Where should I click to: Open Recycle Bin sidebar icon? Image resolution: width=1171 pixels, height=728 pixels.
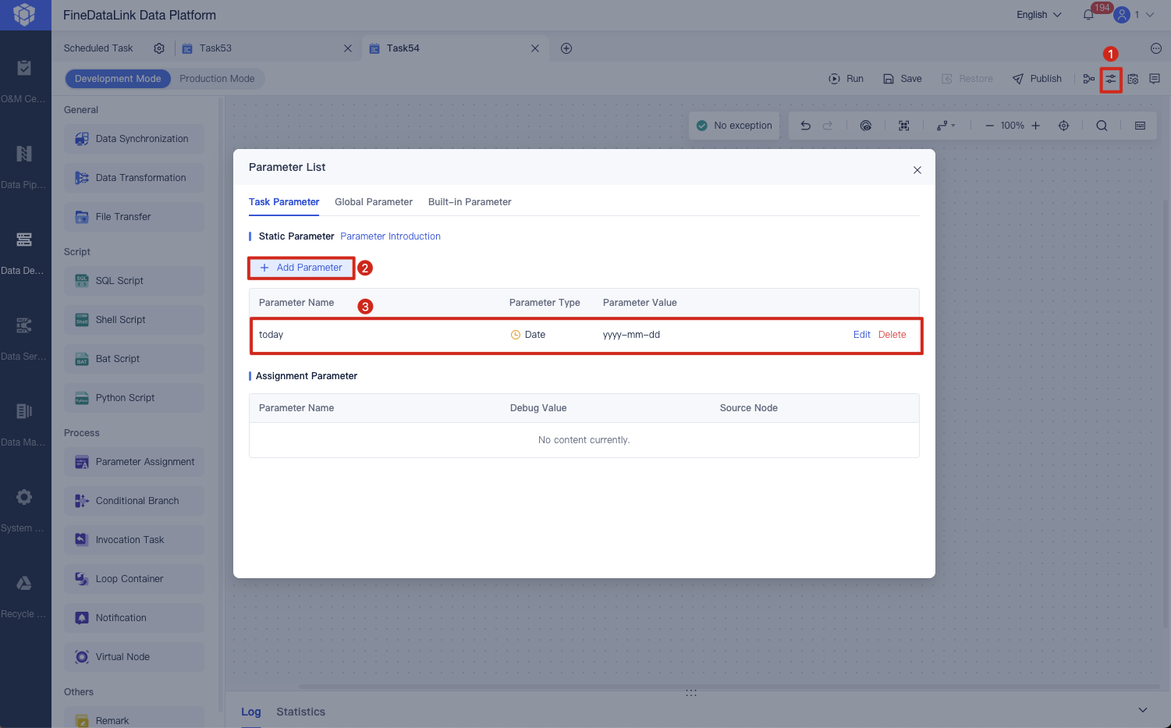coord(24,583)
